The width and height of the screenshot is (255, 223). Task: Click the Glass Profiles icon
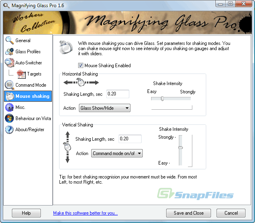(10, 52)
